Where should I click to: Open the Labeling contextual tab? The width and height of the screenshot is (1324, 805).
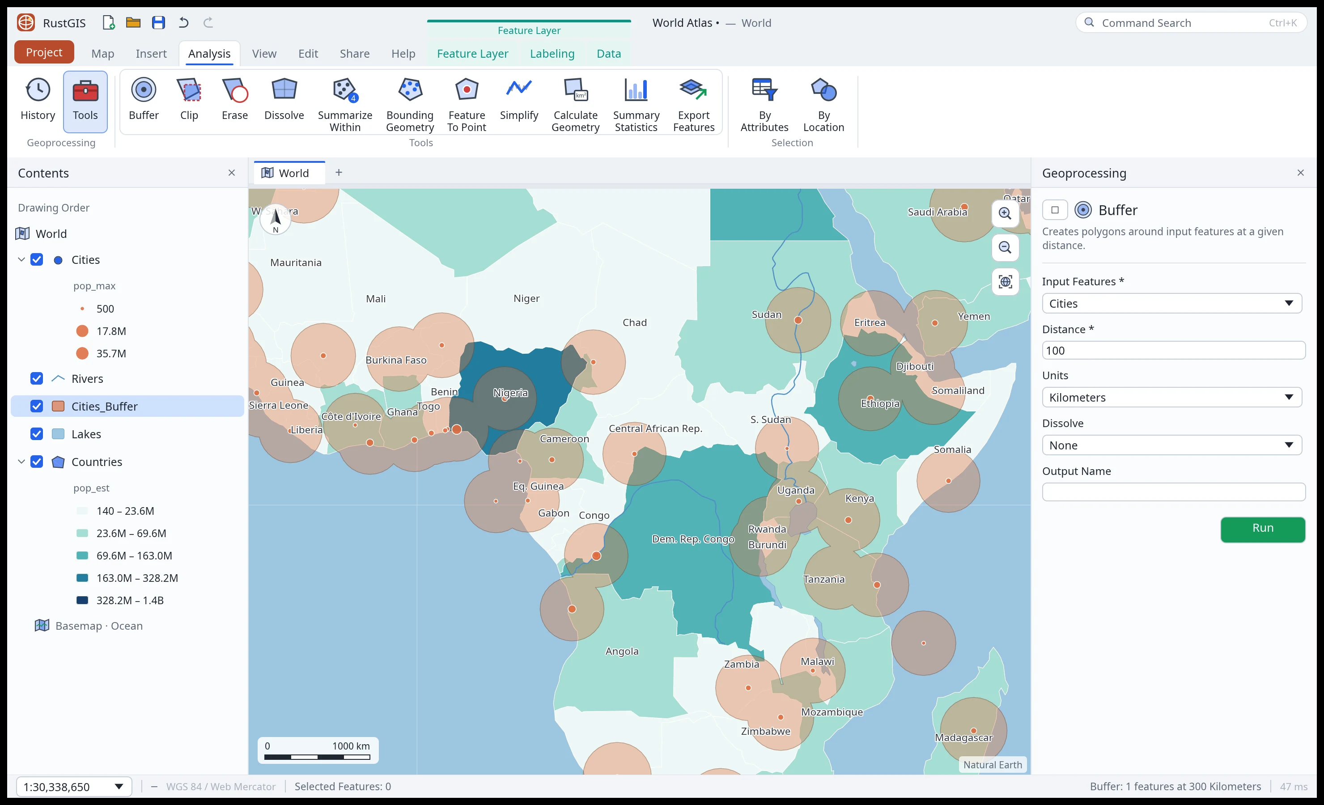tap(552, 54)
